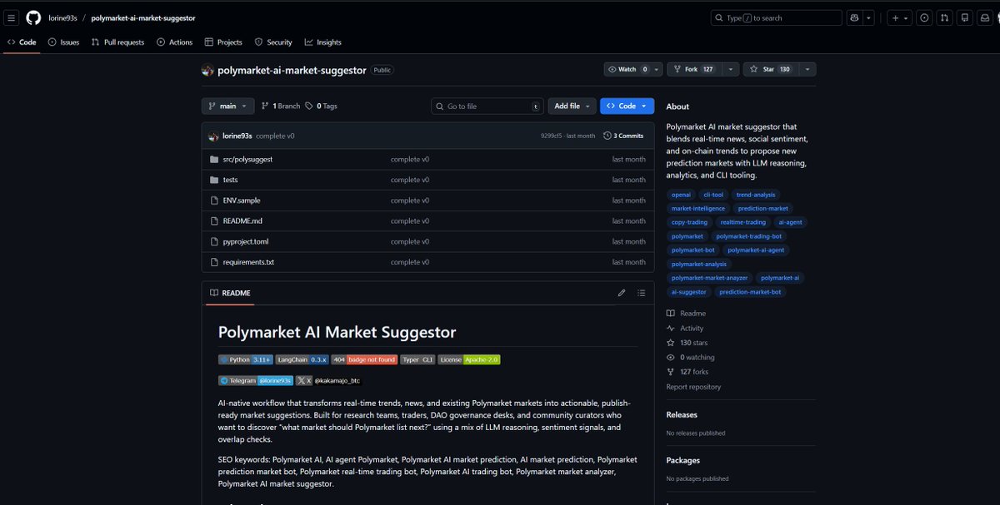
Task: Open the Issues tab
Action: pyautogui.click(x=63, y=42)
